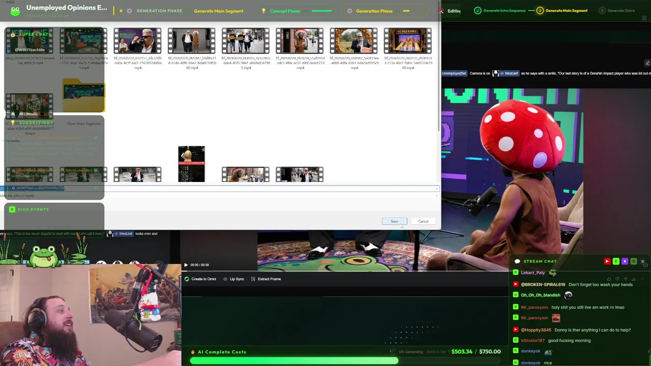This screenshot has width=651, height=366.
Task: Select video hf_20260220_065947 two people grey backdrop
Action: [191, 41]
